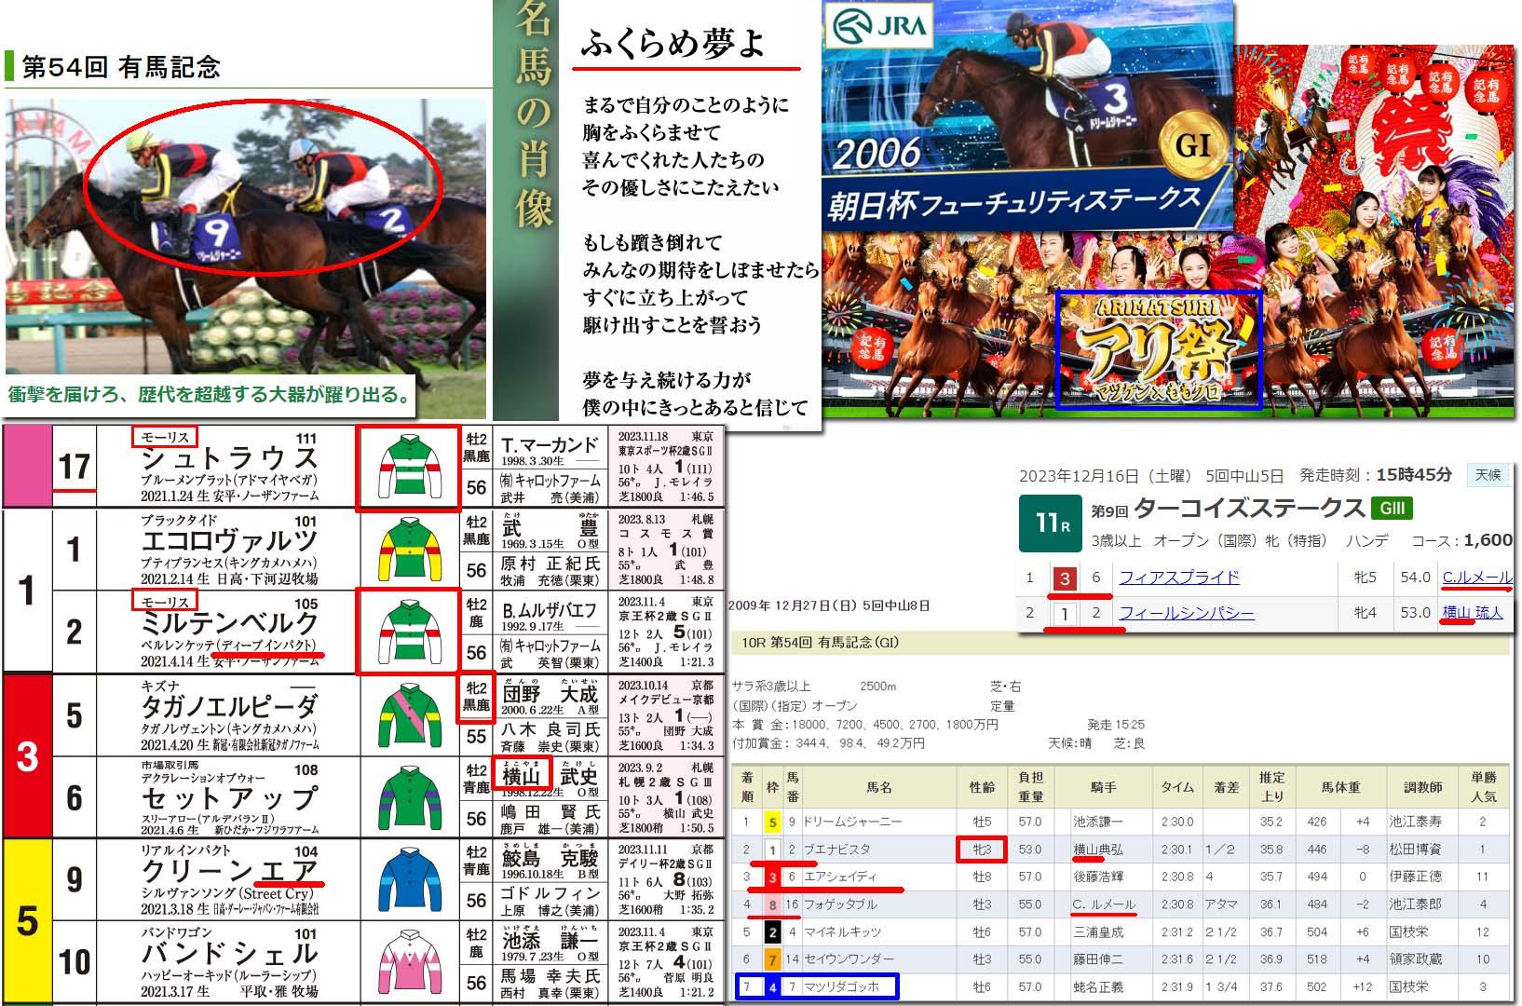The width and height of the screenshot is (1522, 1006).
Task: Click Schtraus's green and white silks icon
Action: (408, 468)
